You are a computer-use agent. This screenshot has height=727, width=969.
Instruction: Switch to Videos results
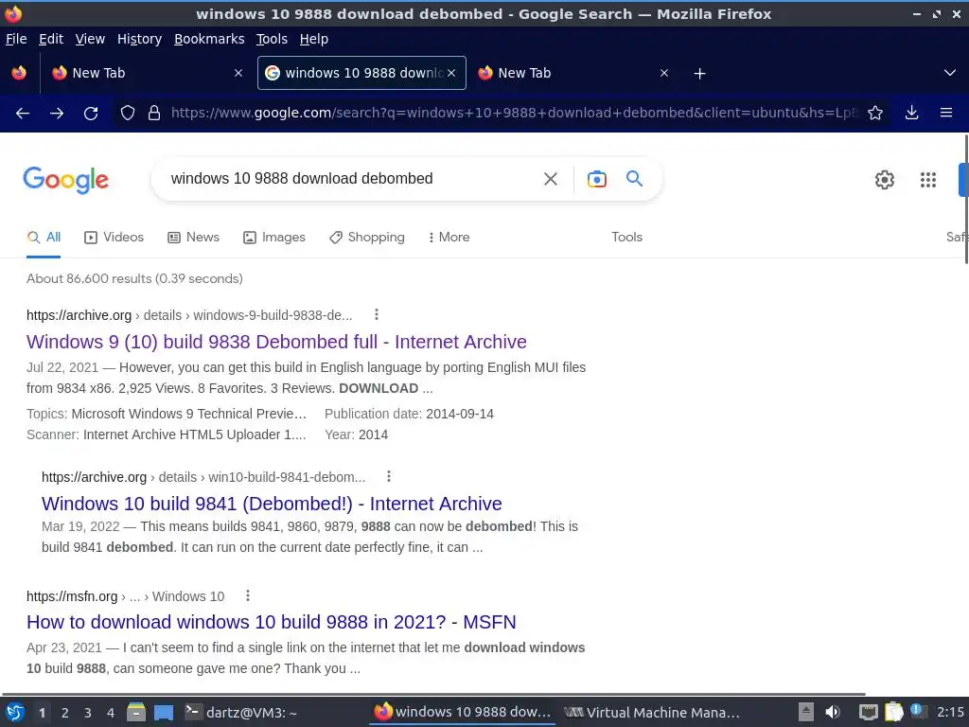(114, 238)
